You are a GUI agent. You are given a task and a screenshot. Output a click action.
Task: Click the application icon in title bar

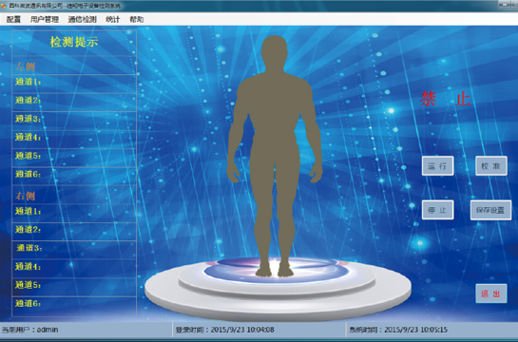click(3, 6)
